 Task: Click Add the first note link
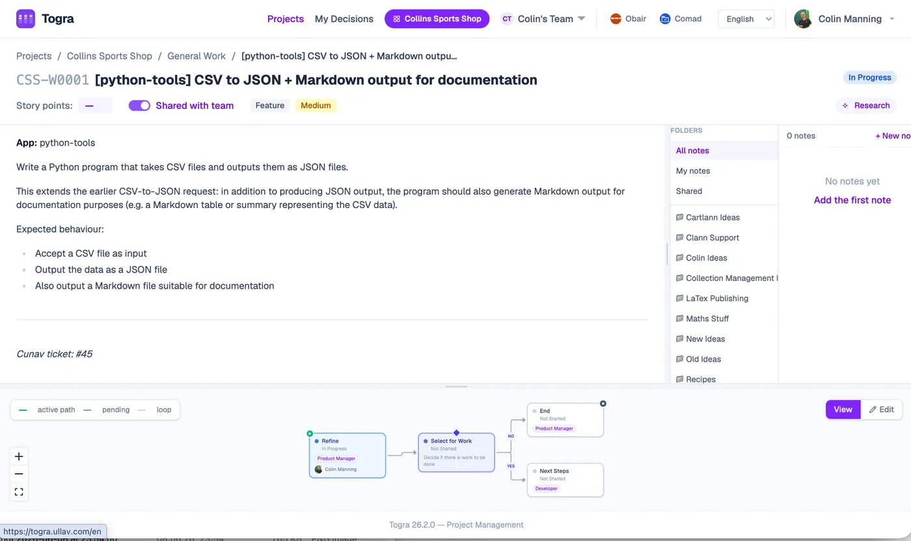pos(852,200)
